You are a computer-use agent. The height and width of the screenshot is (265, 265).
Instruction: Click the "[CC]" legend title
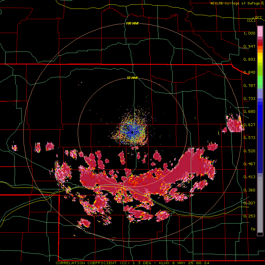(251, 20)
